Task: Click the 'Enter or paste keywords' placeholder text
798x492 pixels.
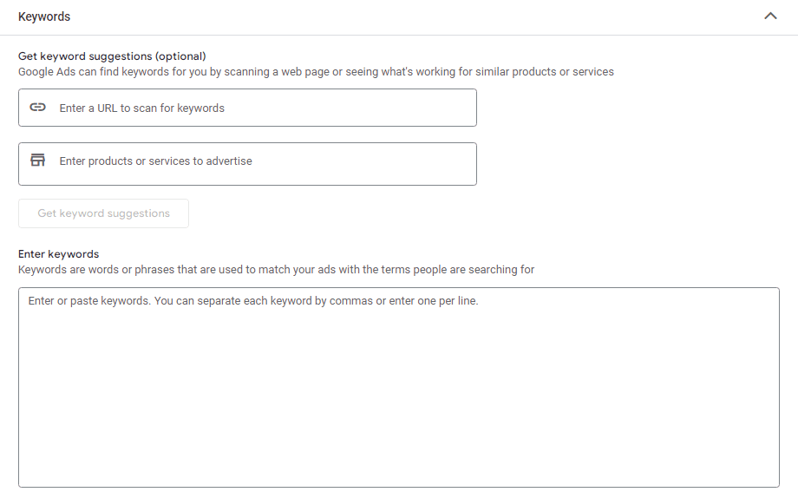Action: coord(253,301)
